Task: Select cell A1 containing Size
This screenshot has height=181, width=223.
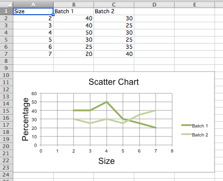Action: [33, 11]
